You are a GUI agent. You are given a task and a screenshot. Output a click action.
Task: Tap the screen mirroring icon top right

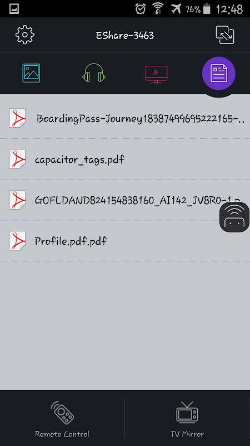(x=225, y=35)
